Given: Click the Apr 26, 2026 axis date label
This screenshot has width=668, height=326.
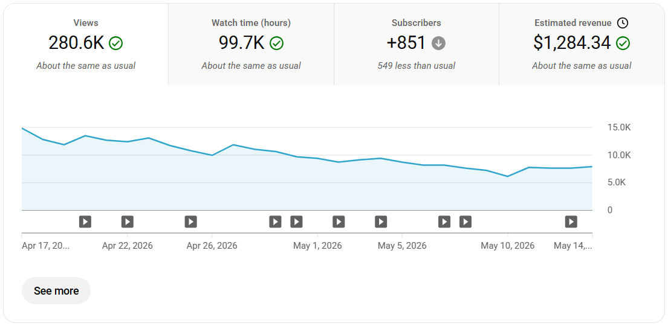Looking at the screenshot, I should (212, 246).
